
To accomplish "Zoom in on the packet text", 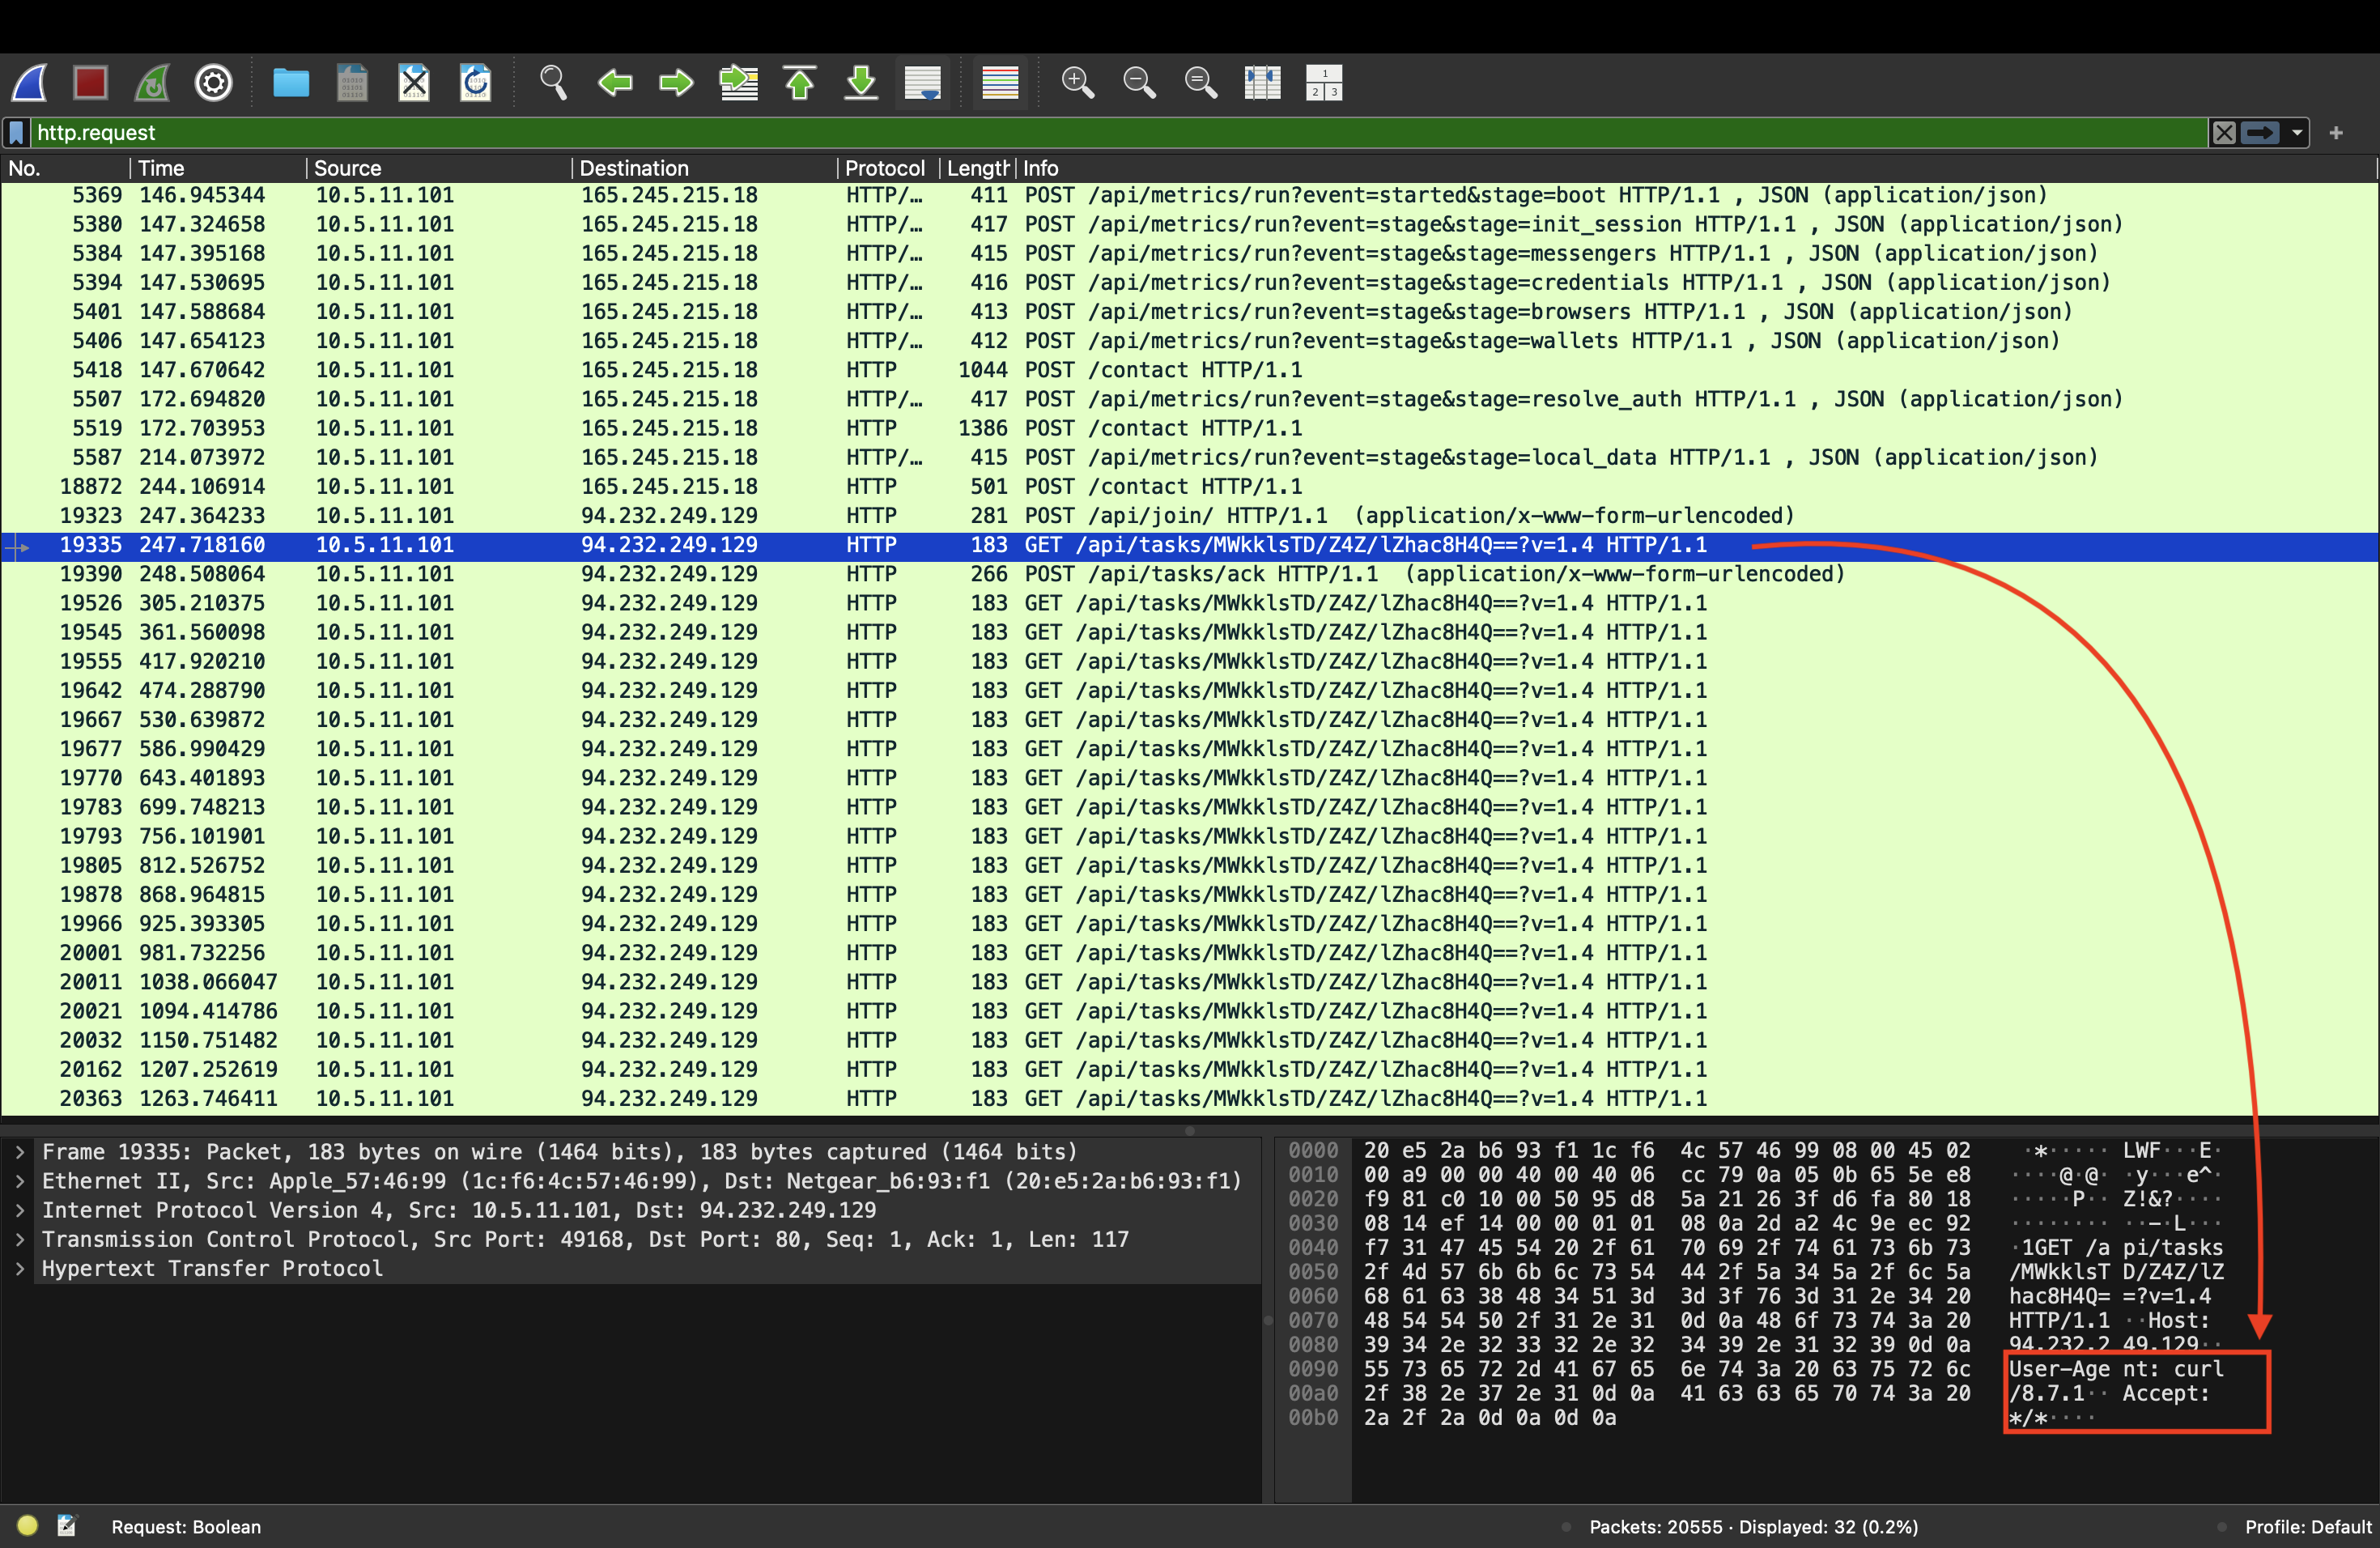I will point(1078,83).
